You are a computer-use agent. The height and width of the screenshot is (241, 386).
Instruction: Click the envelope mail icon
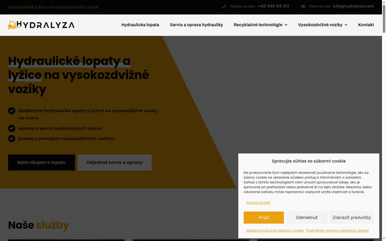coord(303,6)
